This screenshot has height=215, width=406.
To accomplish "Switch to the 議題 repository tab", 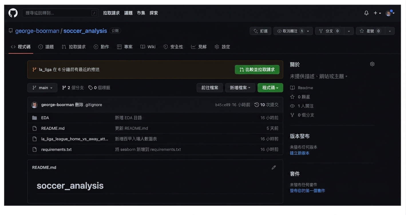I will 46,47.
